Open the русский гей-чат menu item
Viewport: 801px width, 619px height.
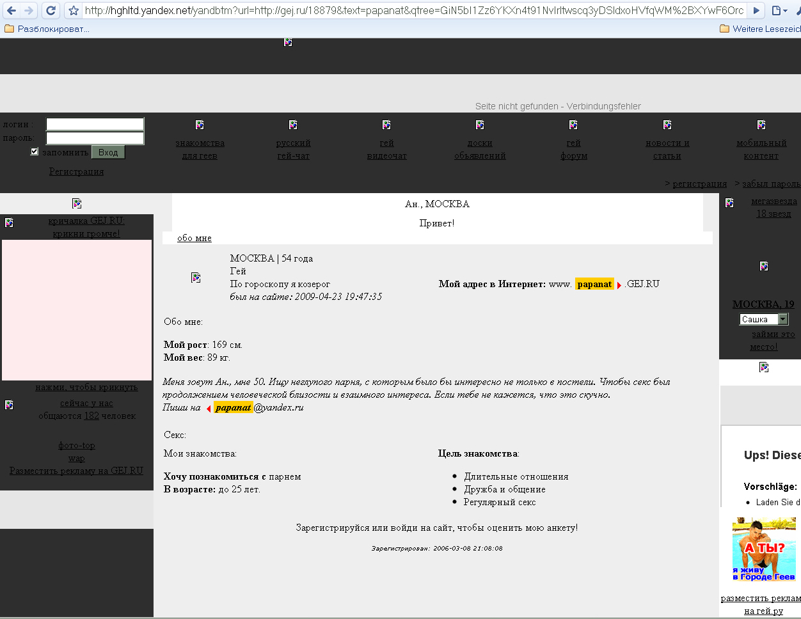tap(293, 150)
